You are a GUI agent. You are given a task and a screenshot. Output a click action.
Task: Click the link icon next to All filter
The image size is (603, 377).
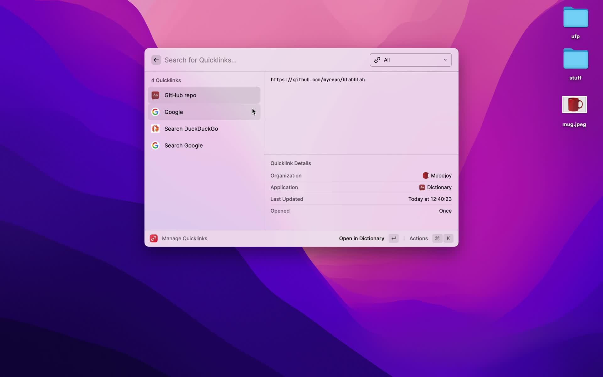377,59
